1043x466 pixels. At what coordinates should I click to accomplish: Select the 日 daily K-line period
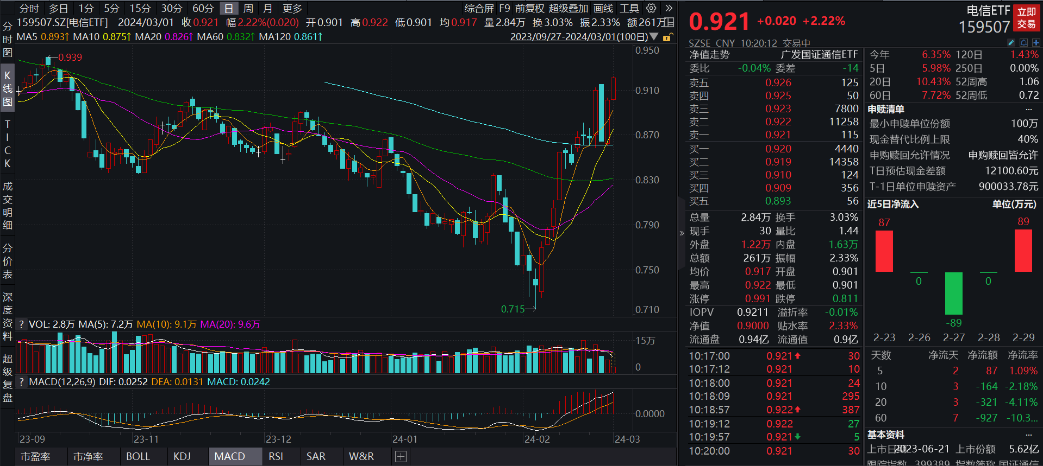(x=229, y=8)
